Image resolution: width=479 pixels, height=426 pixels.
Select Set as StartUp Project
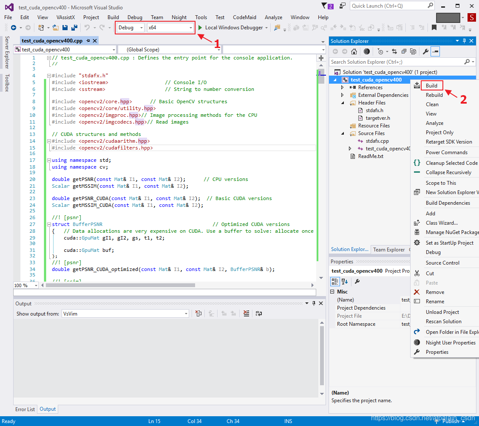coord(449,243)
